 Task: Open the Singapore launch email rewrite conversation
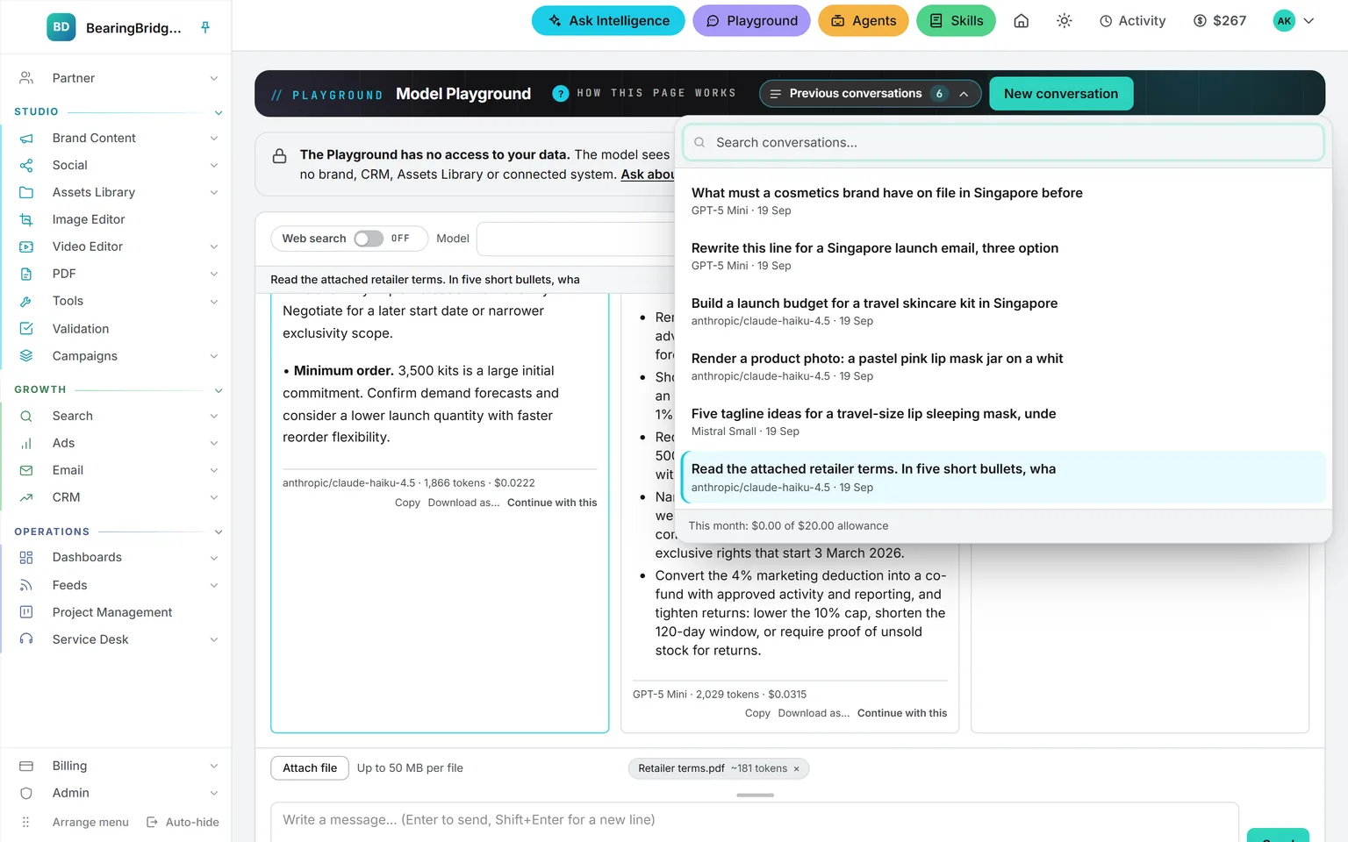pyautogui.click(x=1003, y=256)
